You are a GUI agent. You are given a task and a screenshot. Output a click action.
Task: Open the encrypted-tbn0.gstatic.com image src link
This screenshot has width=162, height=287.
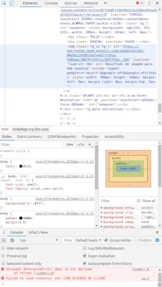[x=106, y=53]
